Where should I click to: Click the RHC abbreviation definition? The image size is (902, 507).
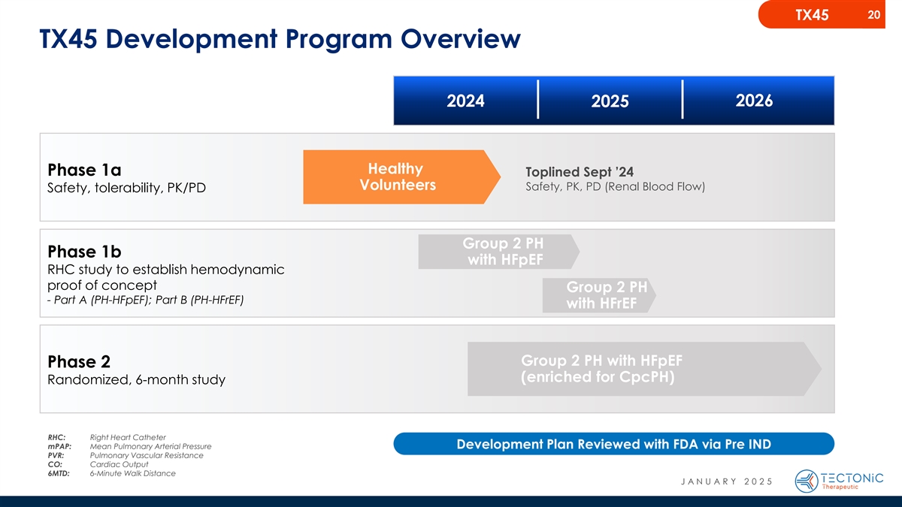(x=127, y=437)
